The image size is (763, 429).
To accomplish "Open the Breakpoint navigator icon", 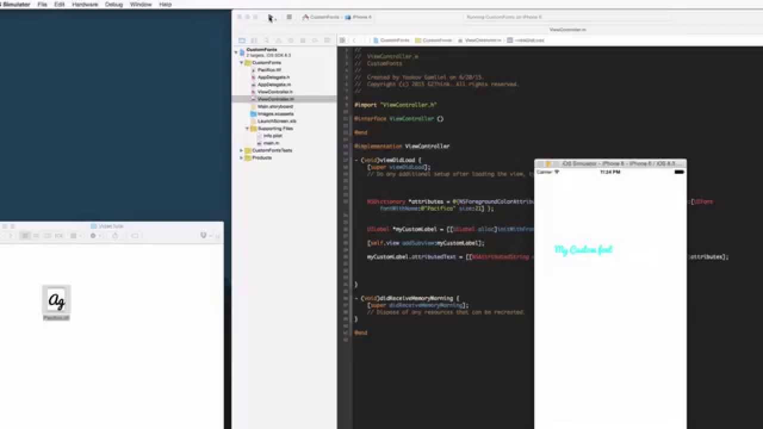I will [x=315, y=40].
